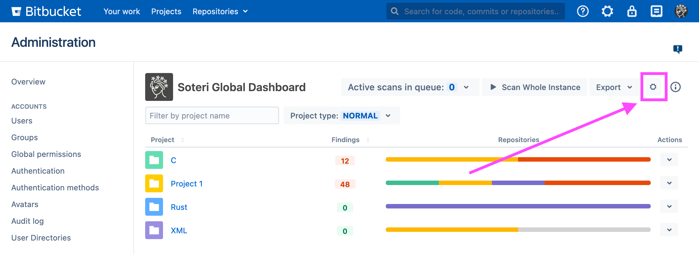This screenshot has width=699, height=255.
Task: Open the Bitbucket help question mark icon
Action: pyautogui.click(x=583, y=11)
